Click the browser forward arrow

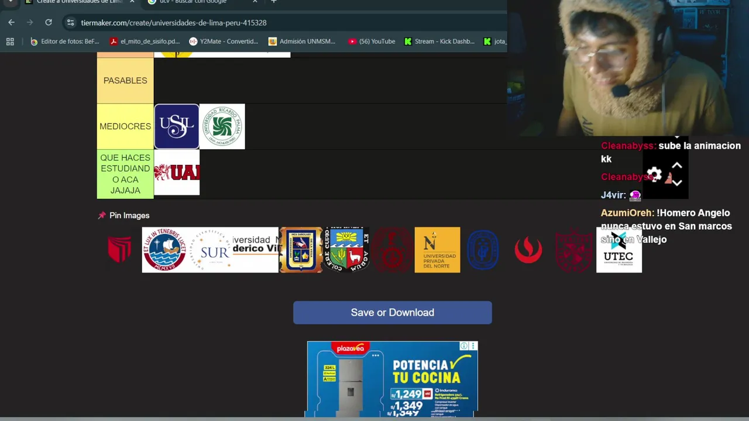tap(30, 22)
